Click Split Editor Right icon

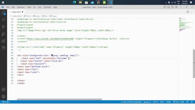click(x=188, y=12)
